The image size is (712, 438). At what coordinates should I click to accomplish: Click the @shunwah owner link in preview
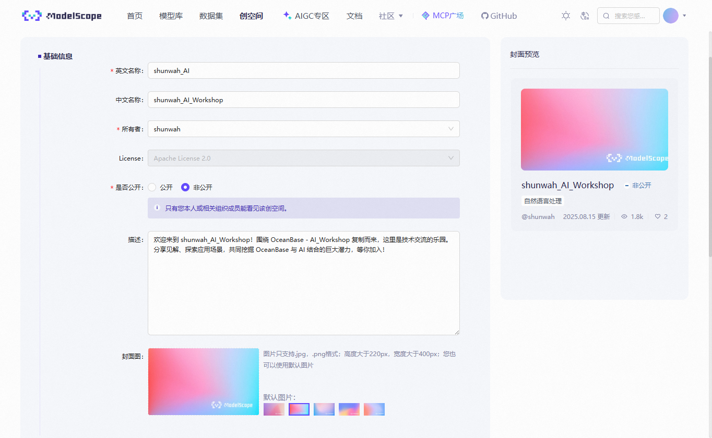538,216
